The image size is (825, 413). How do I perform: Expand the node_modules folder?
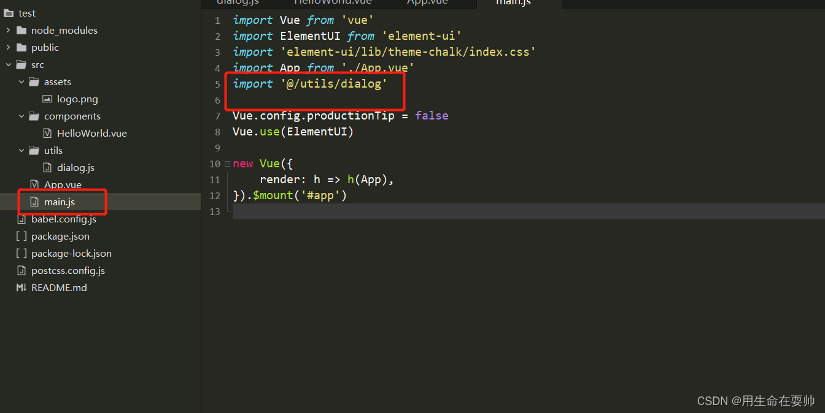click(x=7, y=29)
